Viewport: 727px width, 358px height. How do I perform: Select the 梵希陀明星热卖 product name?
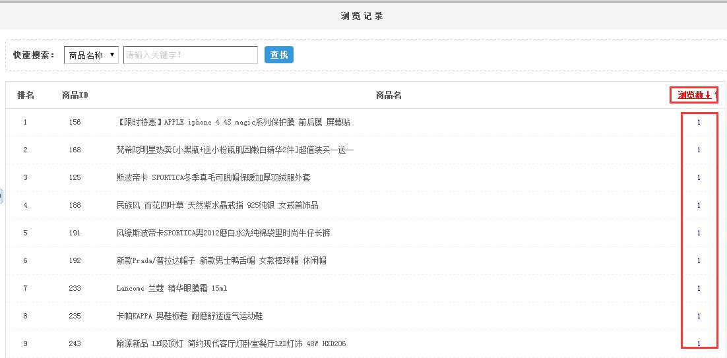(x=235, y=150)
